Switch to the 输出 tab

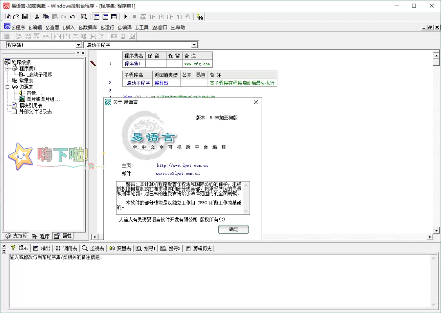click(x=42, y=248)
